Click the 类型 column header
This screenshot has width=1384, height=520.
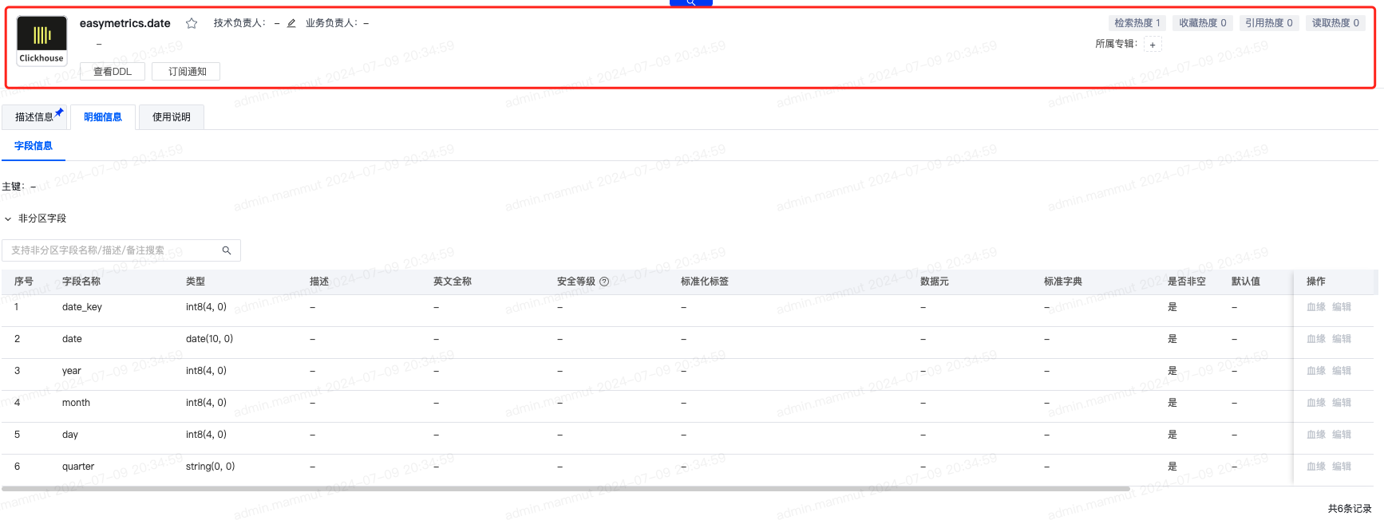(196, 282)
